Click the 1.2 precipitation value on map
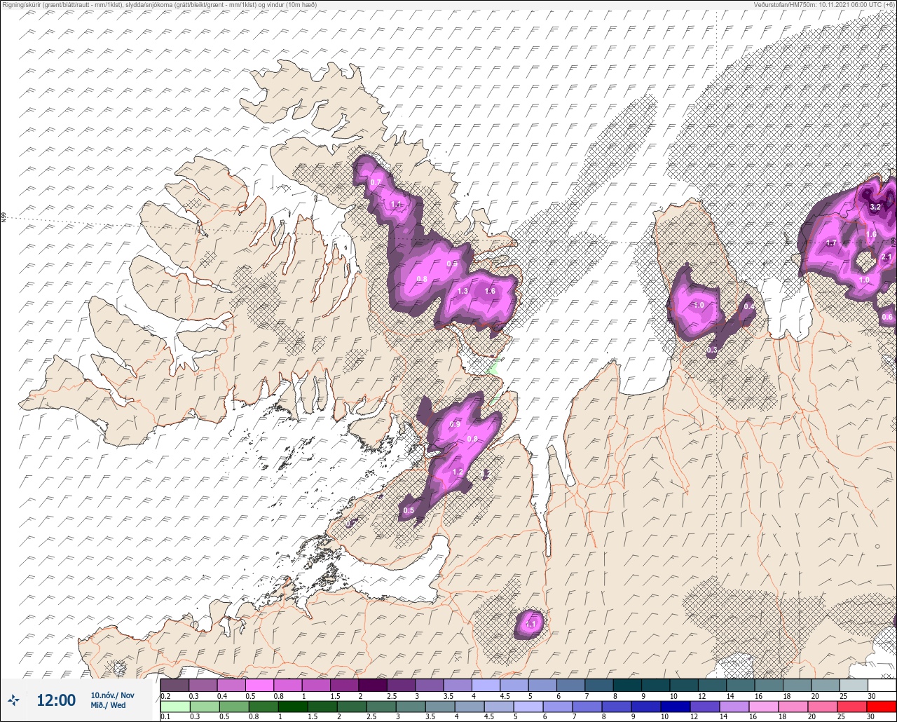Screen dimensions: 897x722 (x=458, y=472)
